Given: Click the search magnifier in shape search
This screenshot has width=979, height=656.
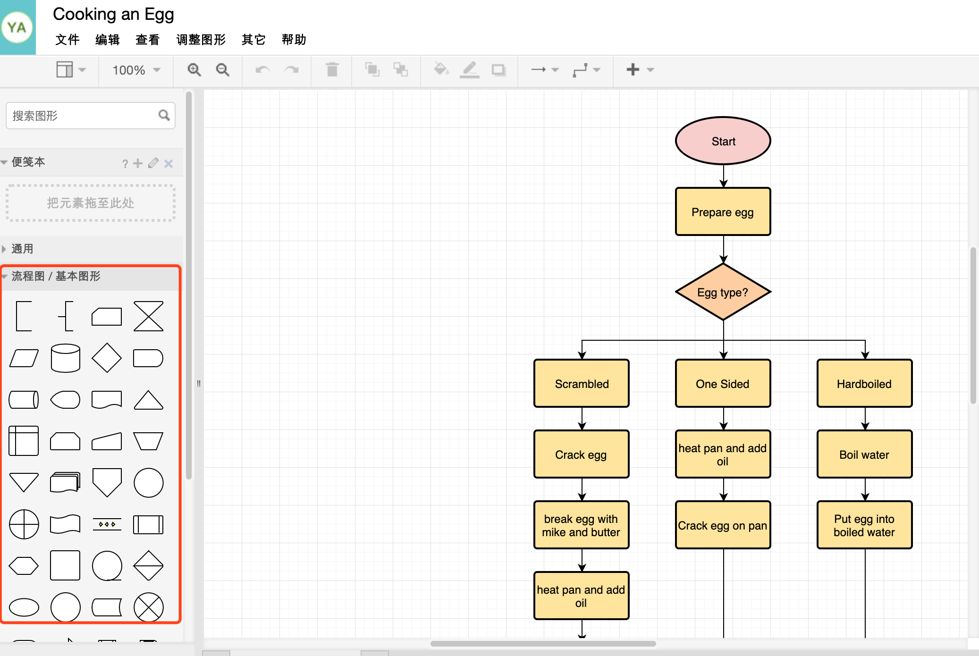Looking at the screenshot, I should [164, 115].
